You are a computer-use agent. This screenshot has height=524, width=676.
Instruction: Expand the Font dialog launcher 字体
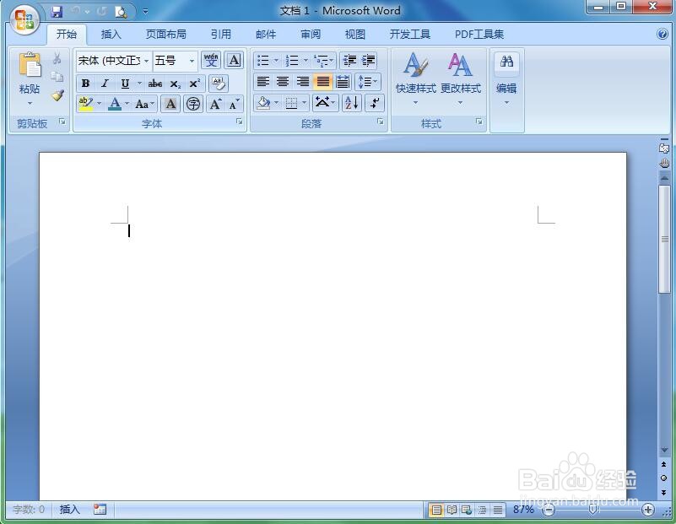click(240, 122)
